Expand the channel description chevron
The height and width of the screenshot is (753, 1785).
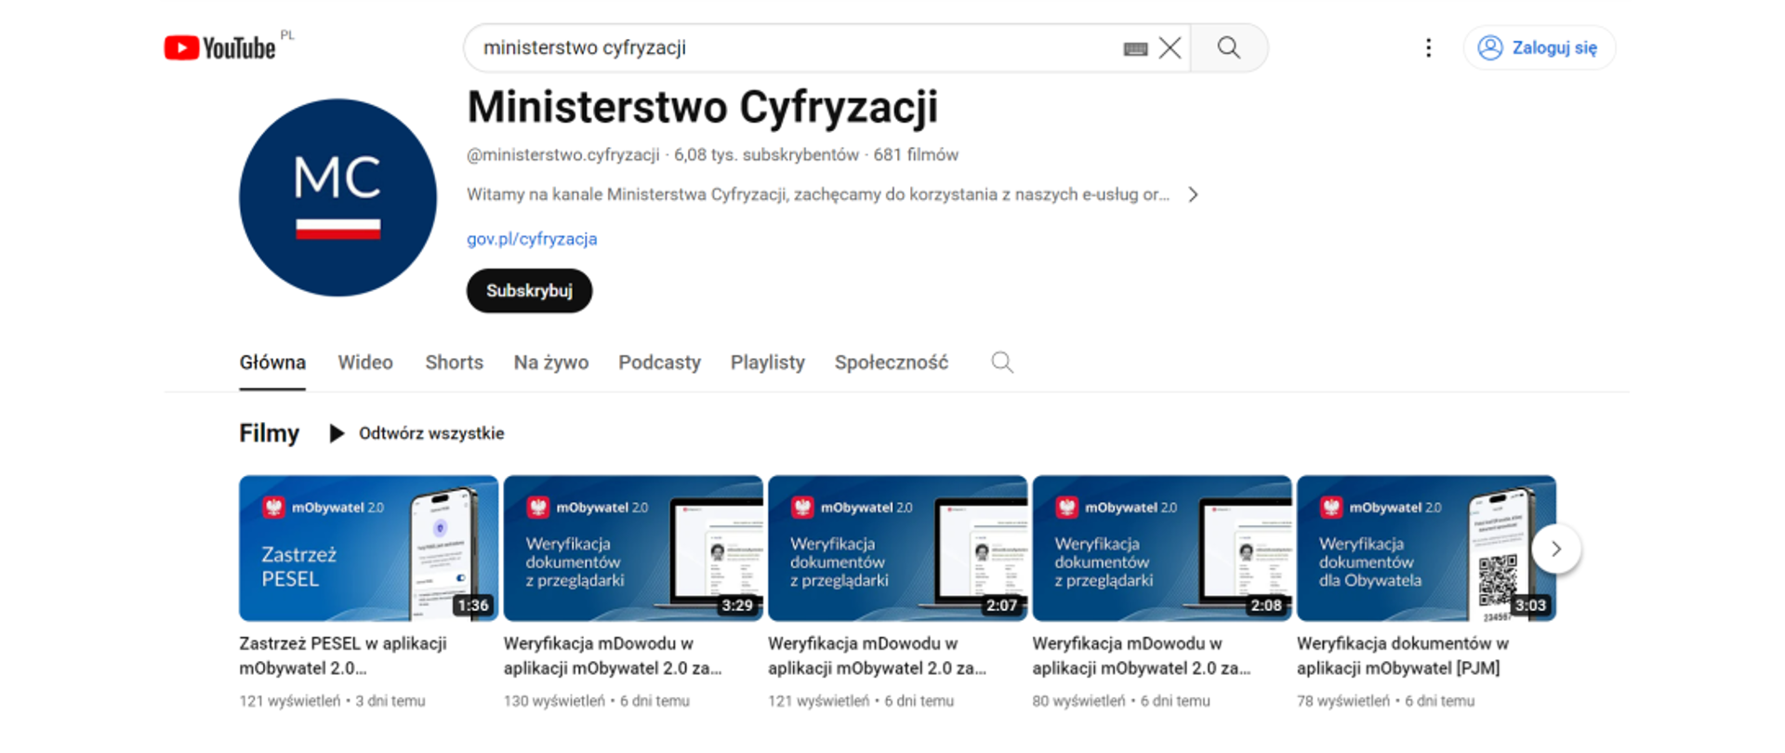pos(1193,194)
